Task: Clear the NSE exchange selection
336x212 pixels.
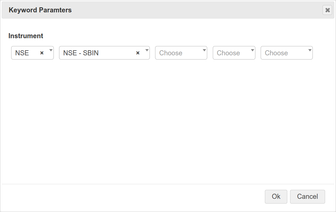Action: pyautogui.click(x=42, y=53)
